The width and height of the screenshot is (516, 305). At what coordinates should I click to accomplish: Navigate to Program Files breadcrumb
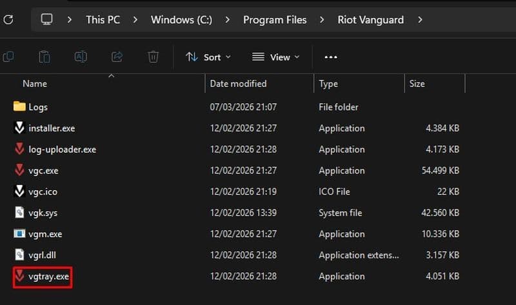[275, 20]
